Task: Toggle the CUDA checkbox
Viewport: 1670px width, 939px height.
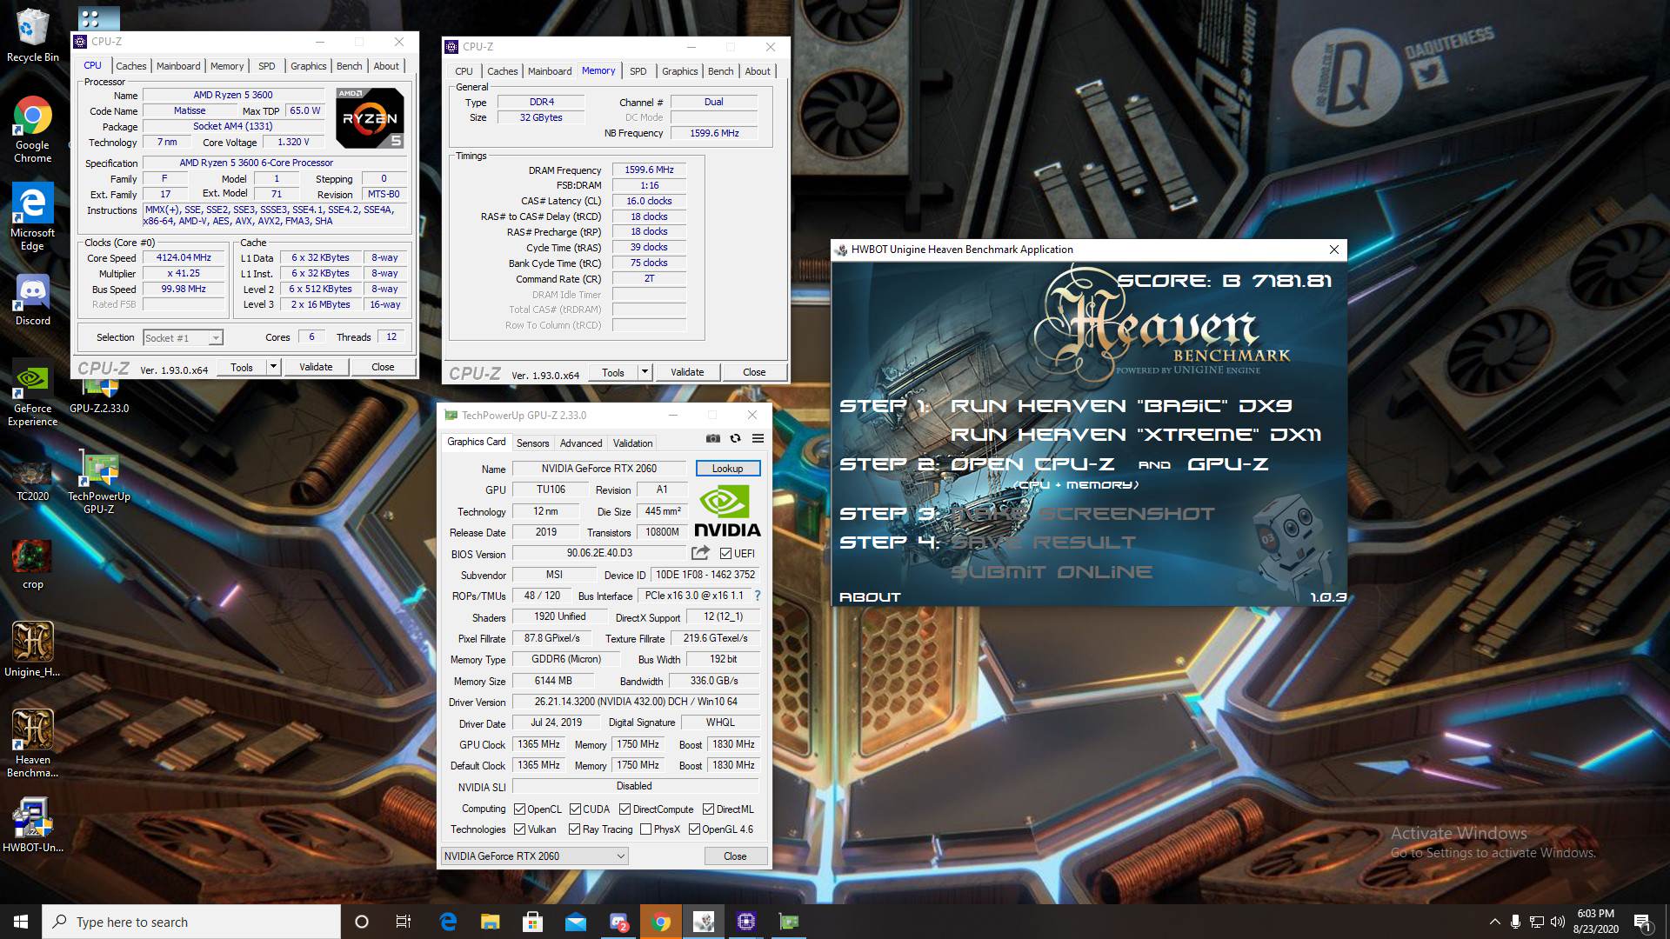Action: click(575, 809)
